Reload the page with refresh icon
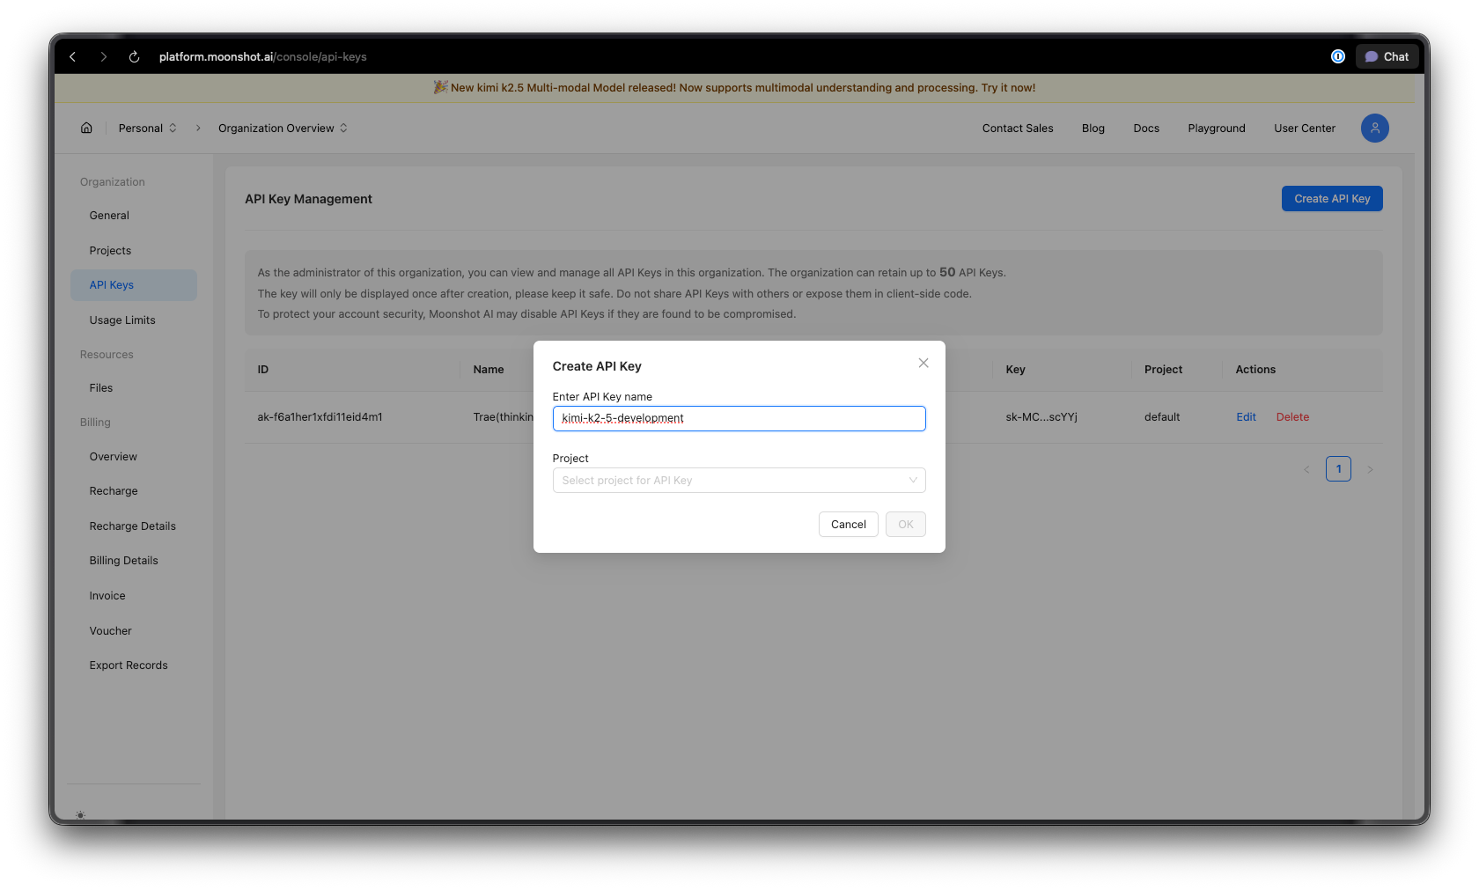This screenshot has width=1479, height=890. (134, 56)
